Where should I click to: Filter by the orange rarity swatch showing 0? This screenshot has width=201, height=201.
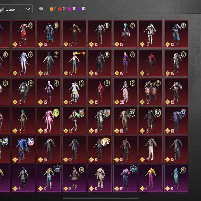pos(53,9)
